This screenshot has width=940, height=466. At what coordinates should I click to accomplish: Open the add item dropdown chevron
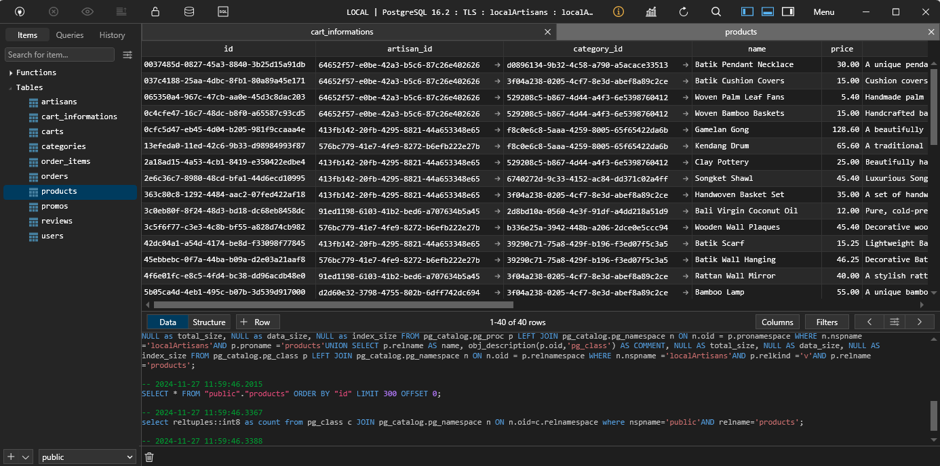[x=26, y=457]
